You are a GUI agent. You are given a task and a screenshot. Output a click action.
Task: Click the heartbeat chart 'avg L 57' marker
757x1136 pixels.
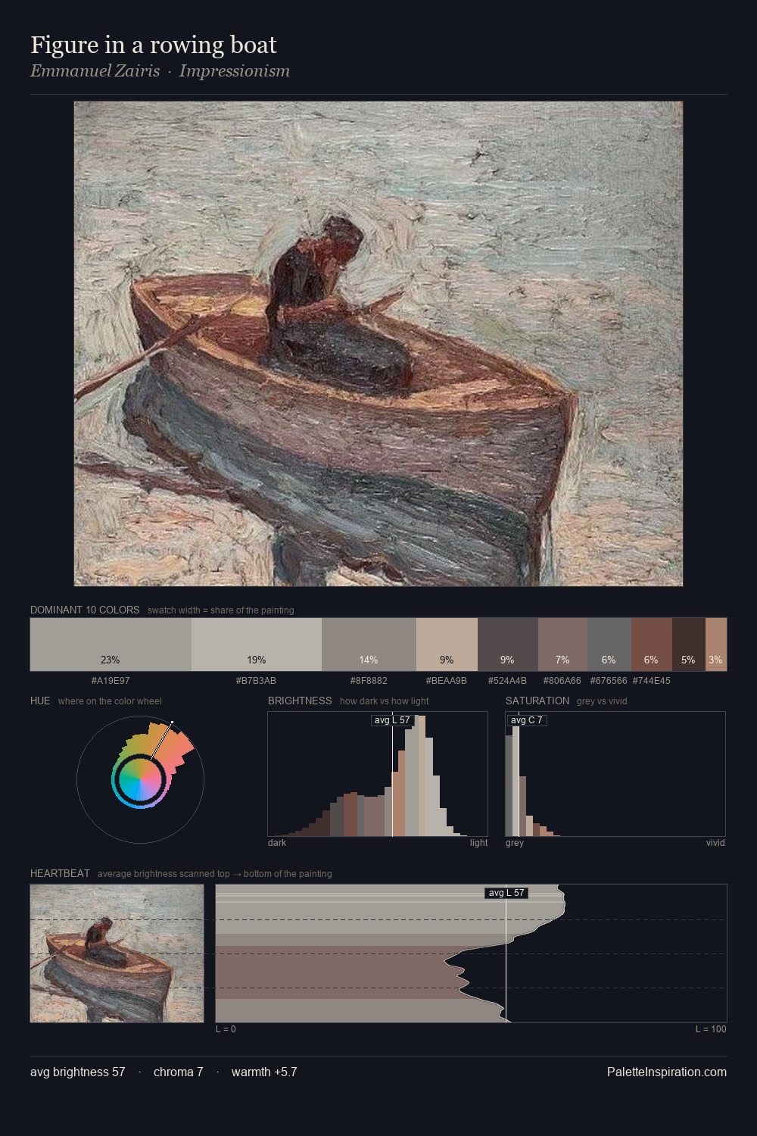pyautogui.click(x=506, y=893)
